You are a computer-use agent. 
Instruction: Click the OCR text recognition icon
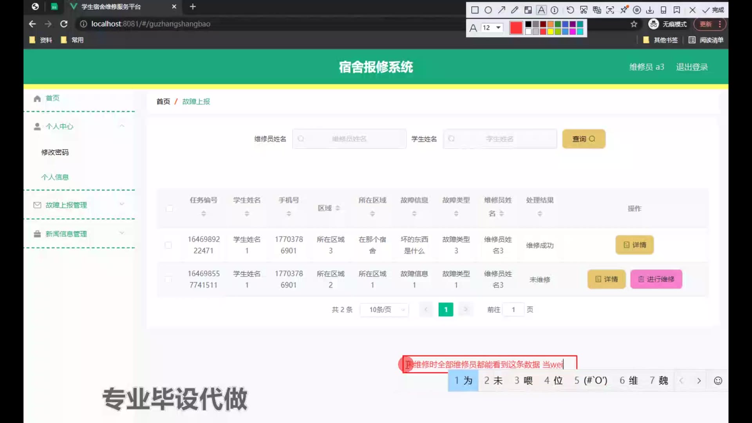(x=610, y=10)
